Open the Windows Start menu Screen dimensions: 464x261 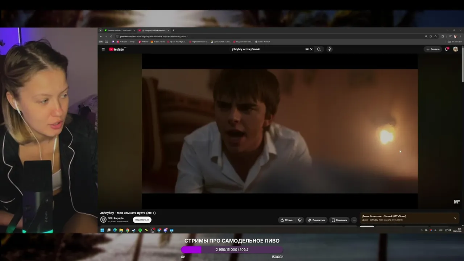(102, 230)
